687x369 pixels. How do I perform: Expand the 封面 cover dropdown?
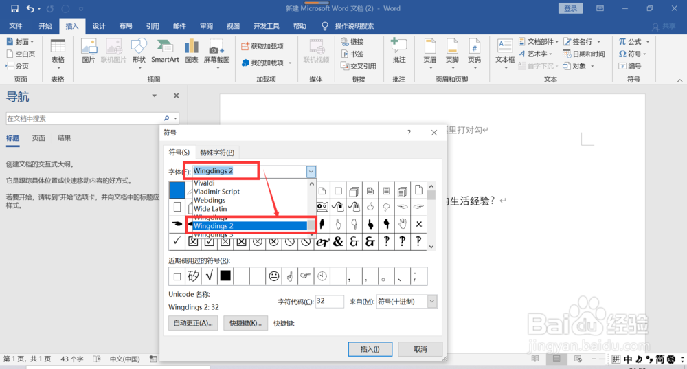pos(32,42)
